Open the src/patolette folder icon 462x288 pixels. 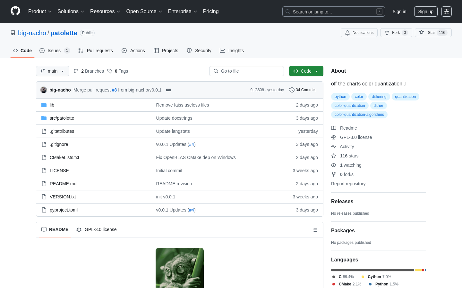tap(44, 118)
